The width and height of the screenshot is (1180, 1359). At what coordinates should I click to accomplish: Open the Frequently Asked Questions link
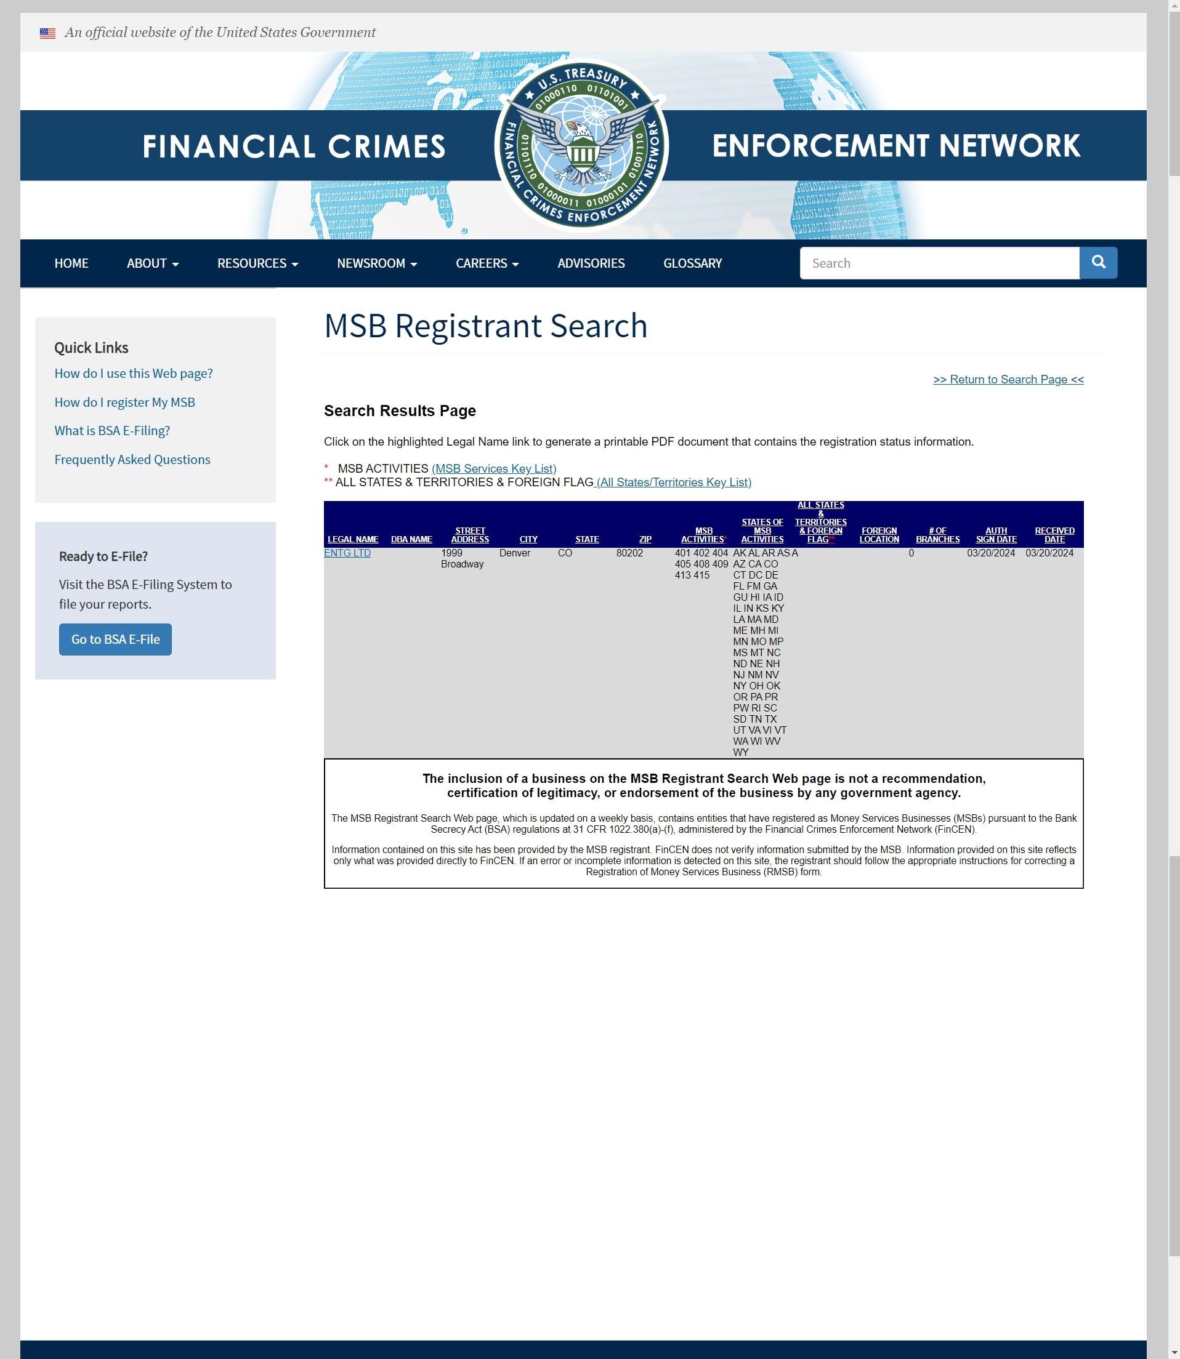point(132,459)
